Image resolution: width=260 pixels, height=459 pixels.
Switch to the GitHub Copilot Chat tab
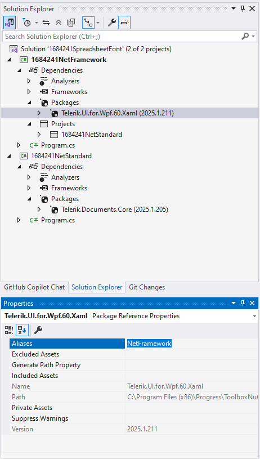click(34, 287)
